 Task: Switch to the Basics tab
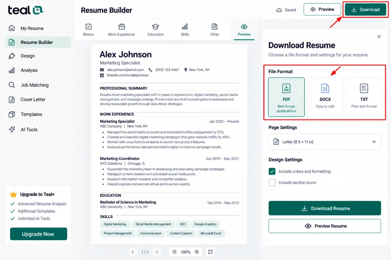click(x=88, y=30)
